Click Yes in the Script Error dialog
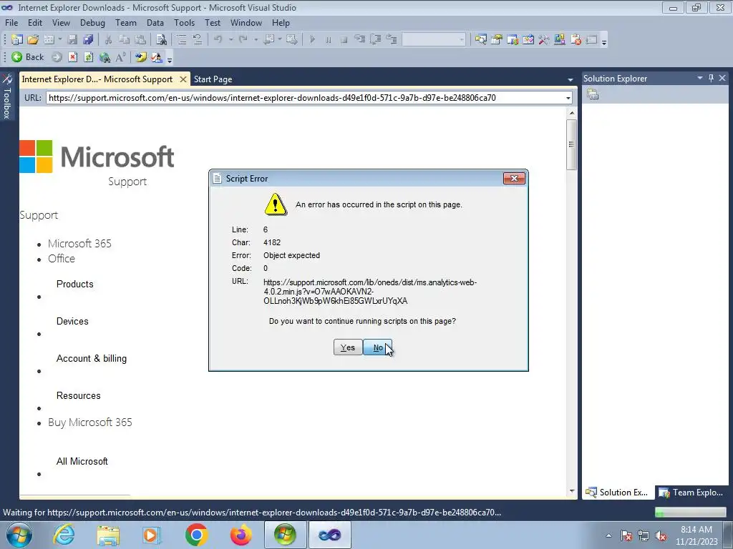733x549 pixels. click(x=348, y=347)
